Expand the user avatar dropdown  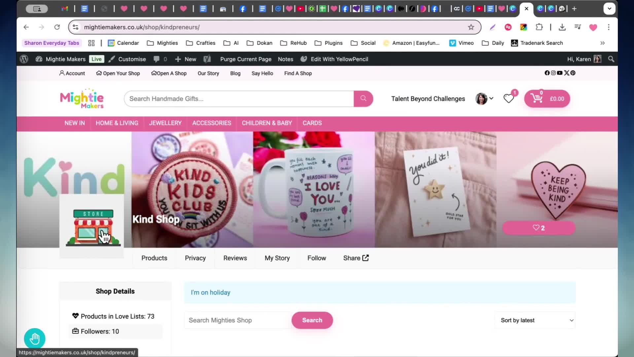484,99
